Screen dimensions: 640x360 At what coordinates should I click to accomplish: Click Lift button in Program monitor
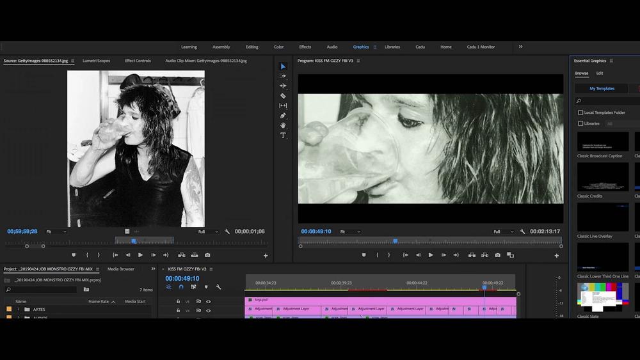pos(472,255)
